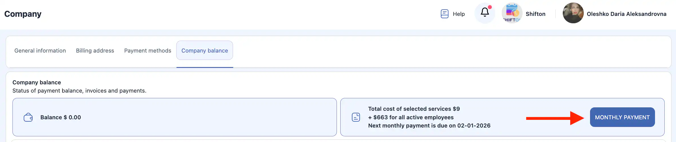Select the Company balance tab
The height and width of the screenshot is (142, 676).
click(x=205, y=51)
